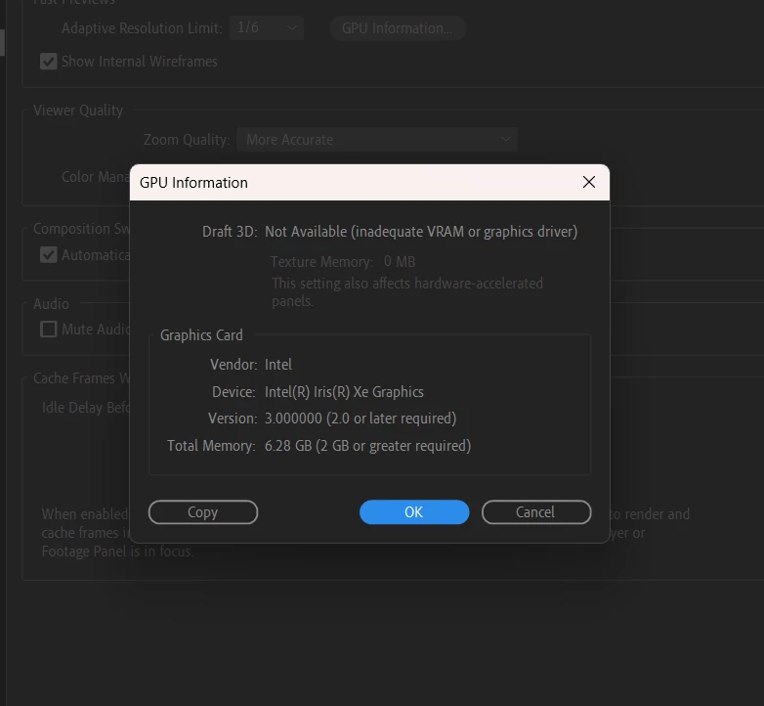This screenshot has height=706, width=764.
Task: Click the Texture Memory 0 MB value
Action: pyautogui.click(x=400, y=262)
